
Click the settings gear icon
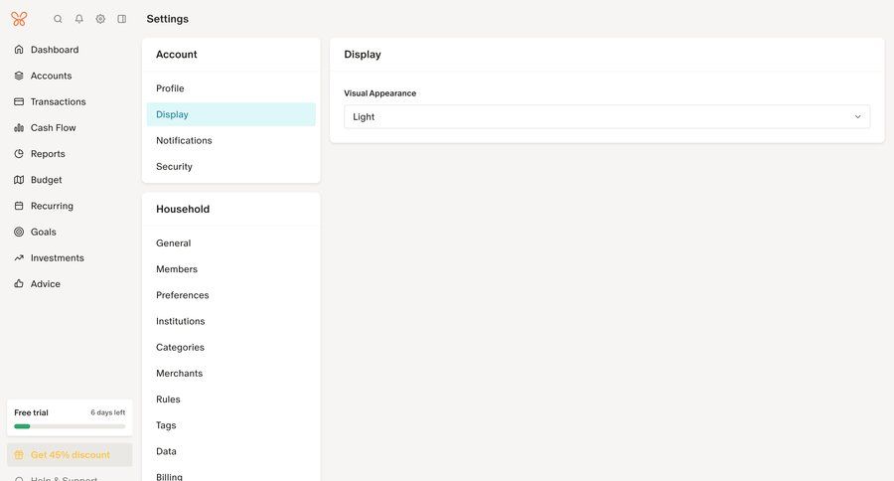[x=100, y=19]
